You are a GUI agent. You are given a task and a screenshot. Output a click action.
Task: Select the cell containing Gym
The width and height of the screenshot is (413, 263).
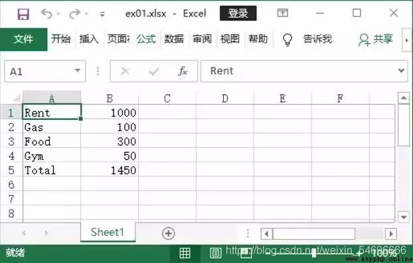52,156
